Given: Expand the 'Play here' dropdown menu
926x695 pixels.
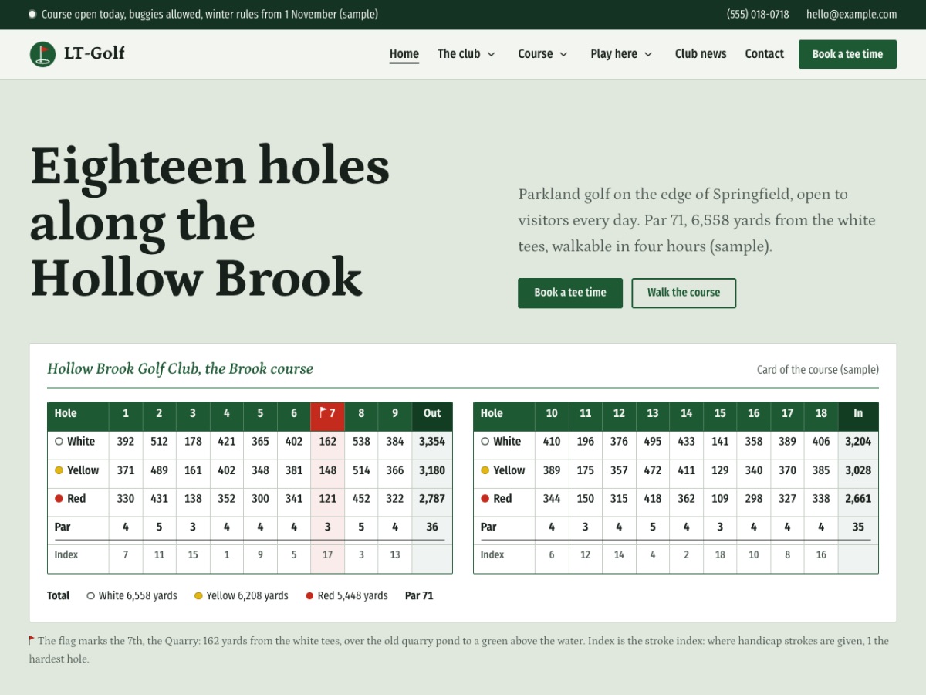Looking at the screenshot, I should (621, 54).
